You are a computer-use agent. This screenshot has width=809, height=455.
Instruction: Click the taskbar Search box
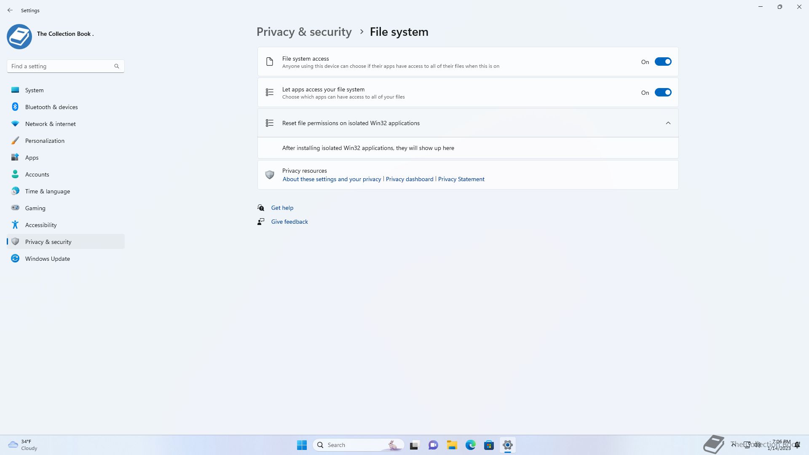point(359,445)
